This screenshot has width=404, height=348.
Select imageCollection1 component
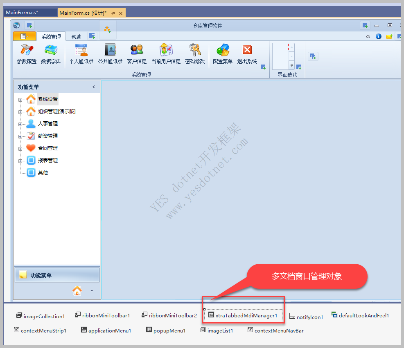click(x=41, y=316)
